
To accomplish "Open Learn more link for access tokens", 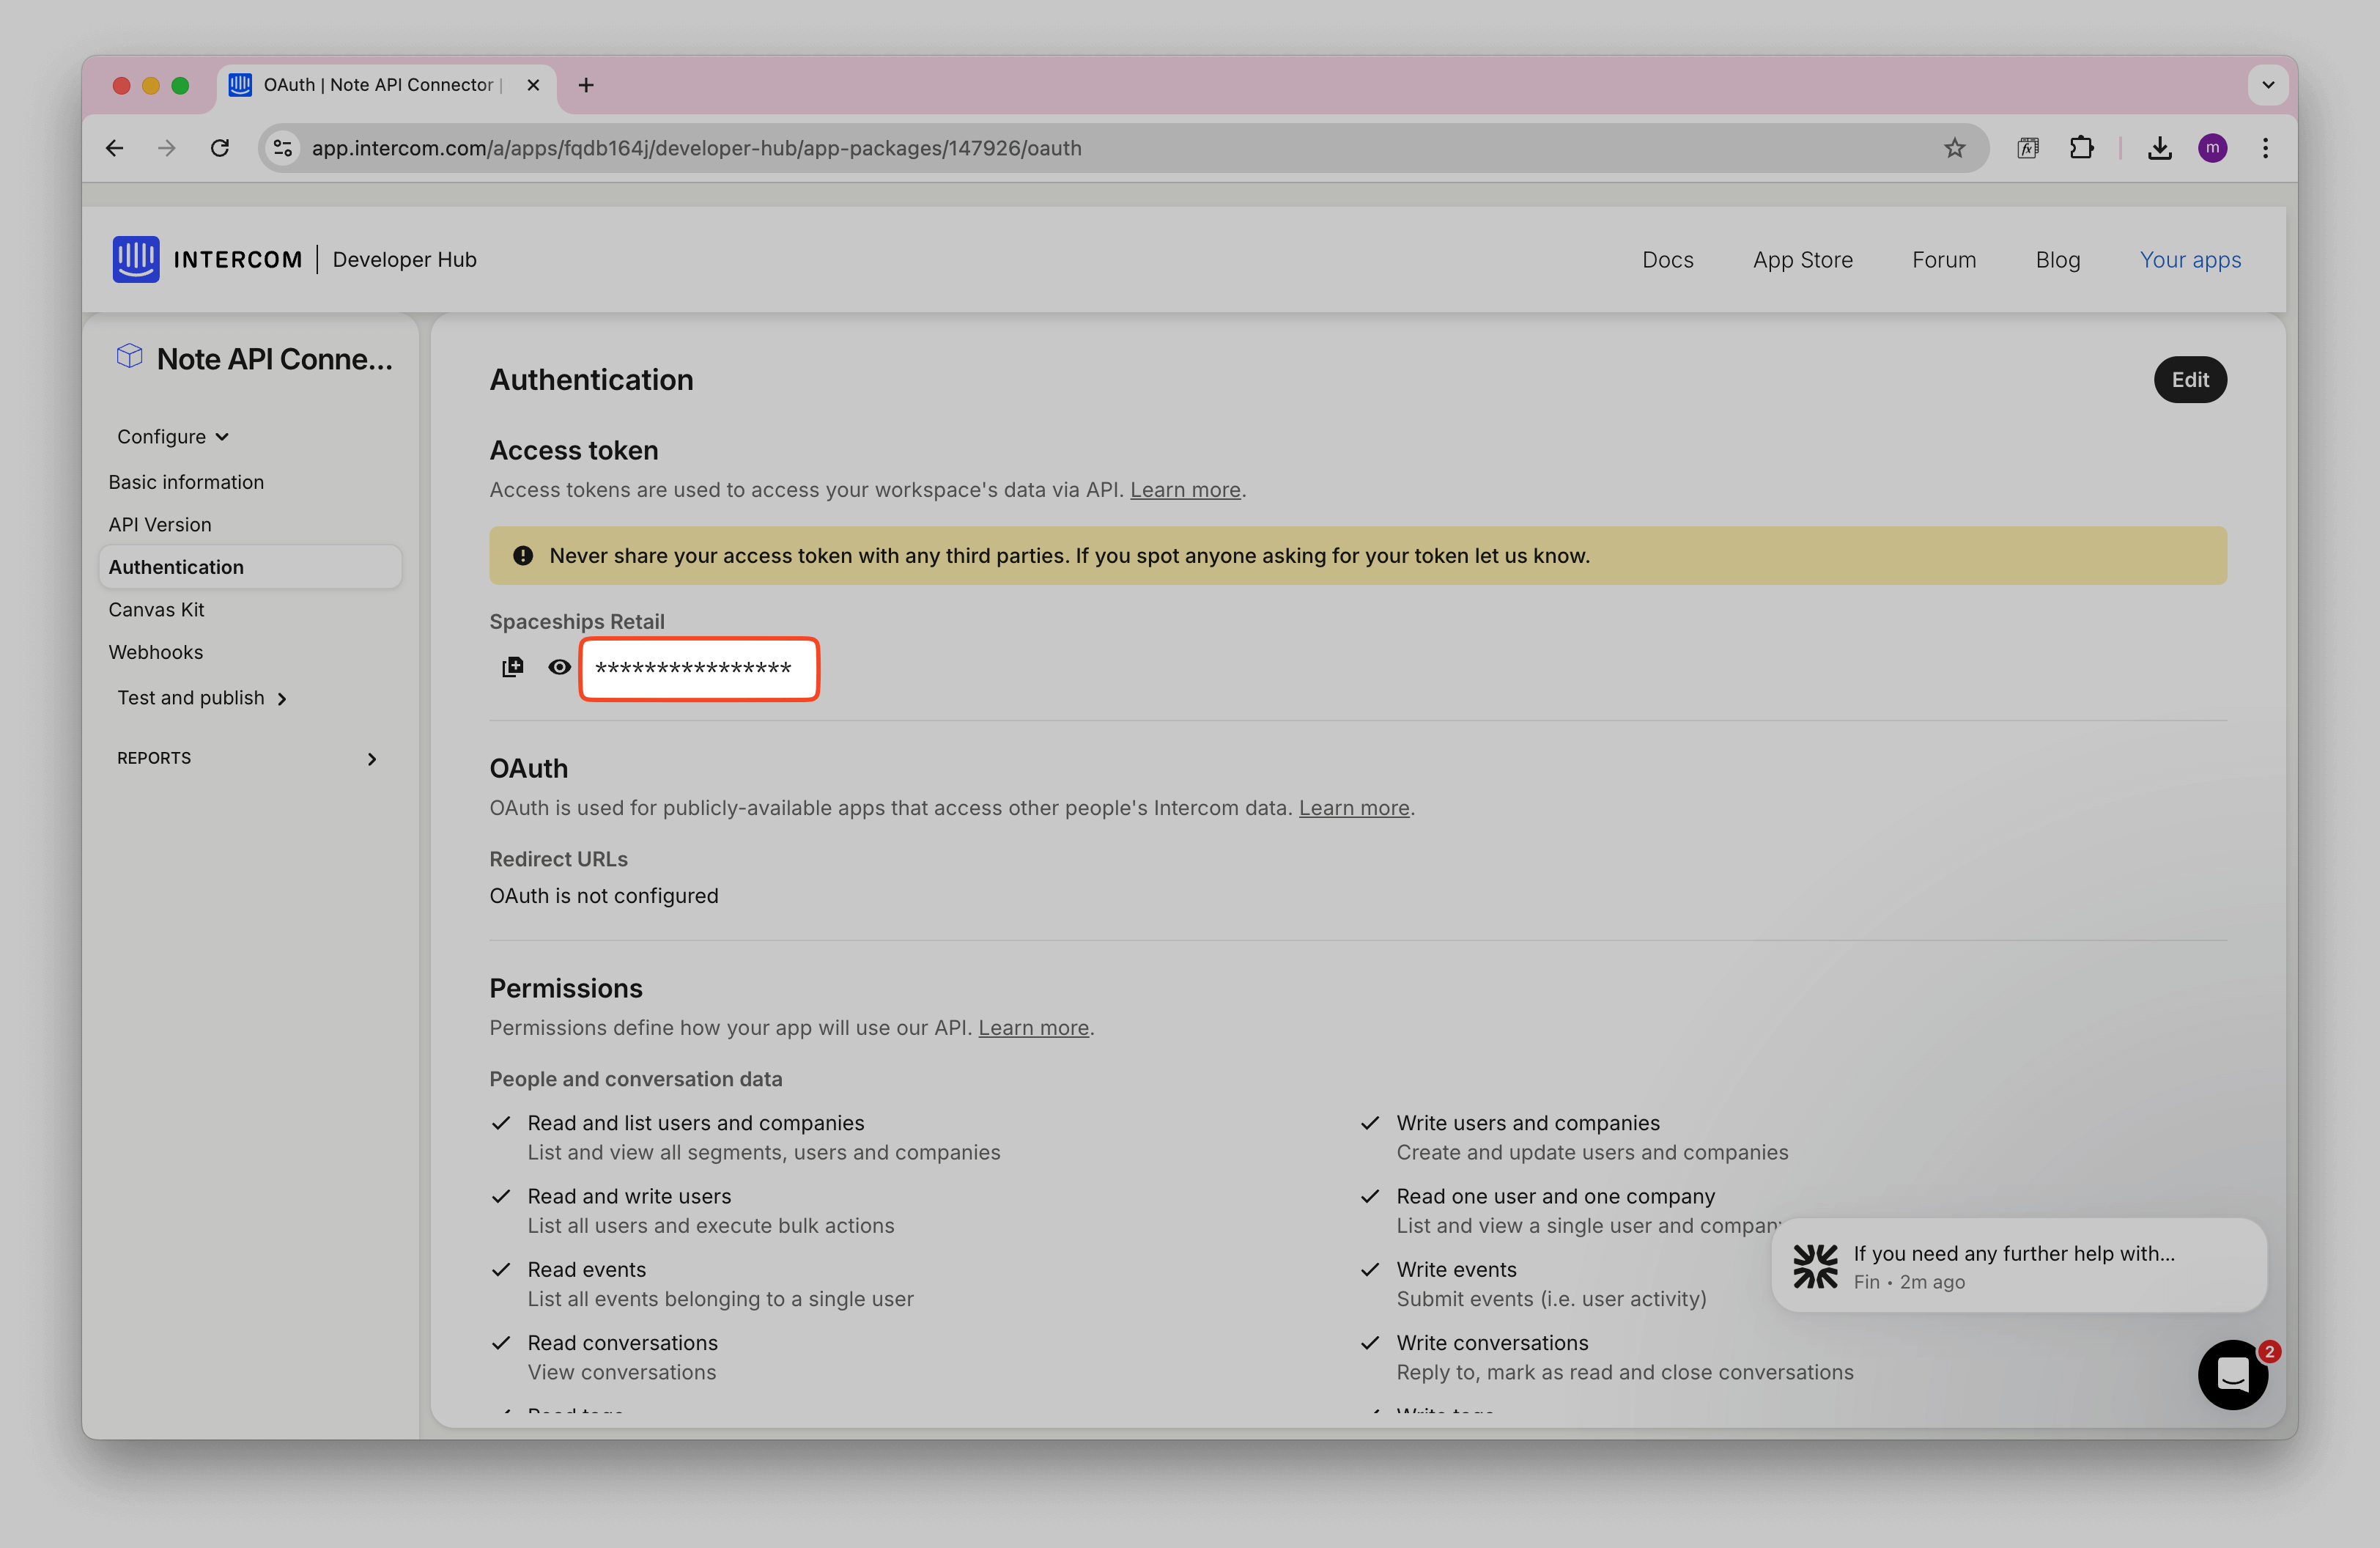I will [x=1185, y=490].
